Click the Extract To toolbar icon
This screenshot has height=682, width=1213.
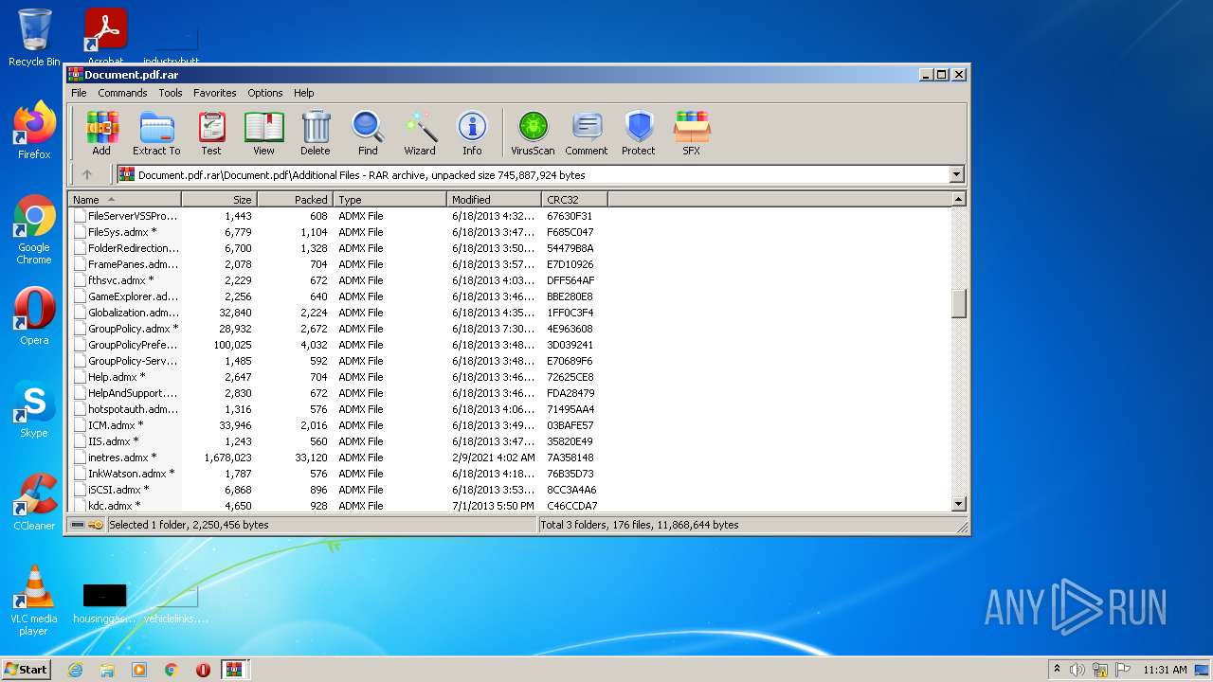(x=156, y=134)
